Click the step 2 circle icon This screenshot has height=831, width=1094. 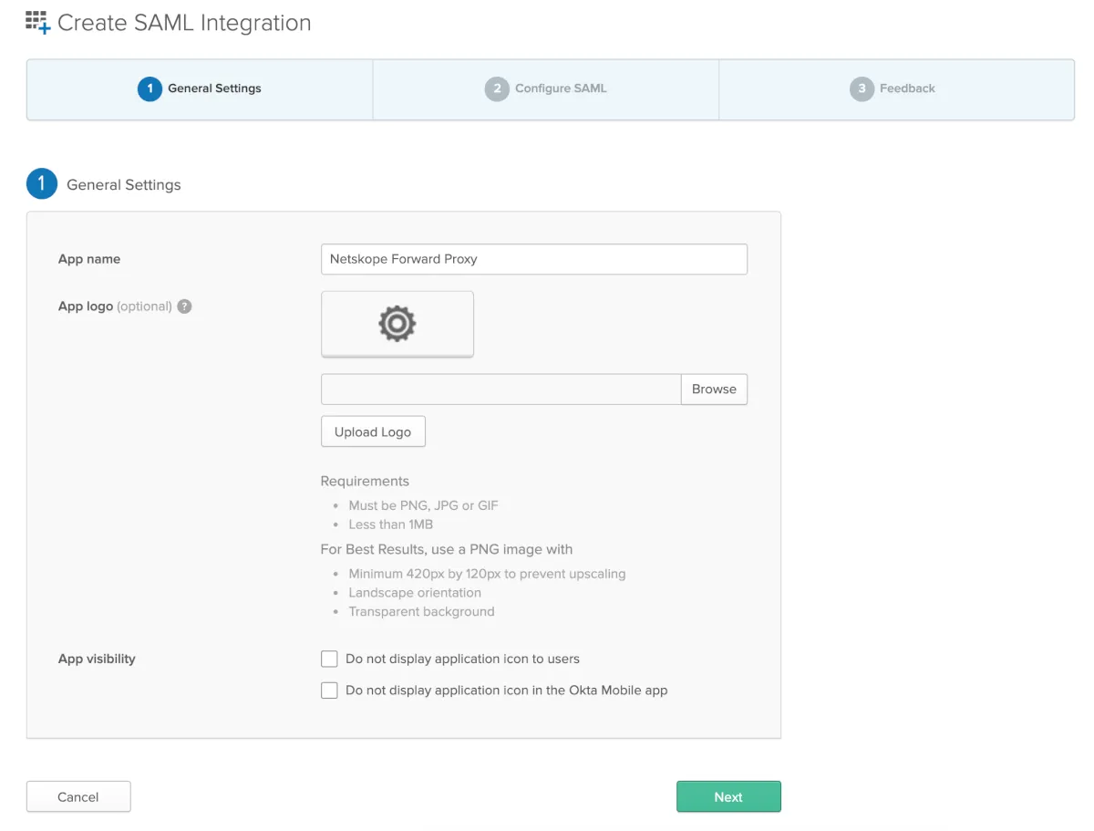[x=497, y=88]
